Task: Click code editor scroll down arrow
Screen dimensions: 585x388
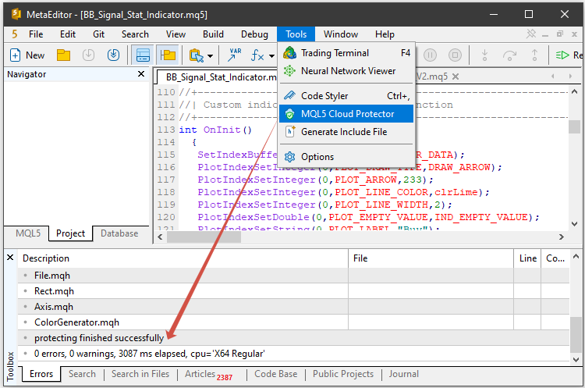Action: pyautogui.click(x=575, y=224)
